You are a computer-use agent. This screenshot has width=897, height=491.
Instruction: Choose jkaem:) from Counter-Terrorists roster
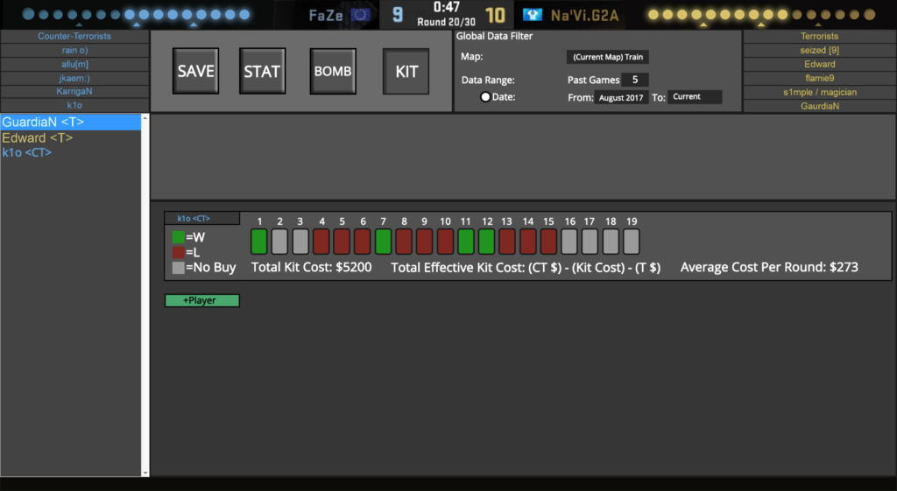pos(74,78)
